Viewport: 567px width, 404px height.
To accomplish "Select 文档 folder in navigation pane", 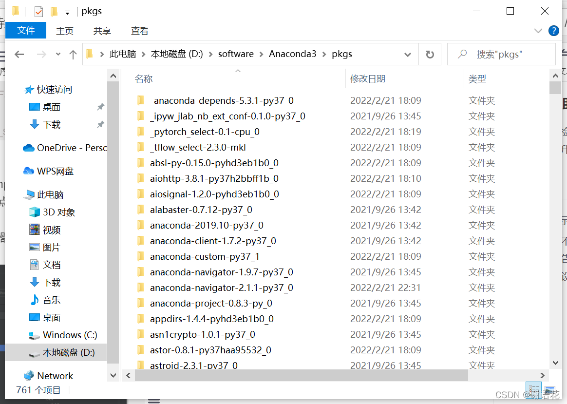I will coord(45,265).
